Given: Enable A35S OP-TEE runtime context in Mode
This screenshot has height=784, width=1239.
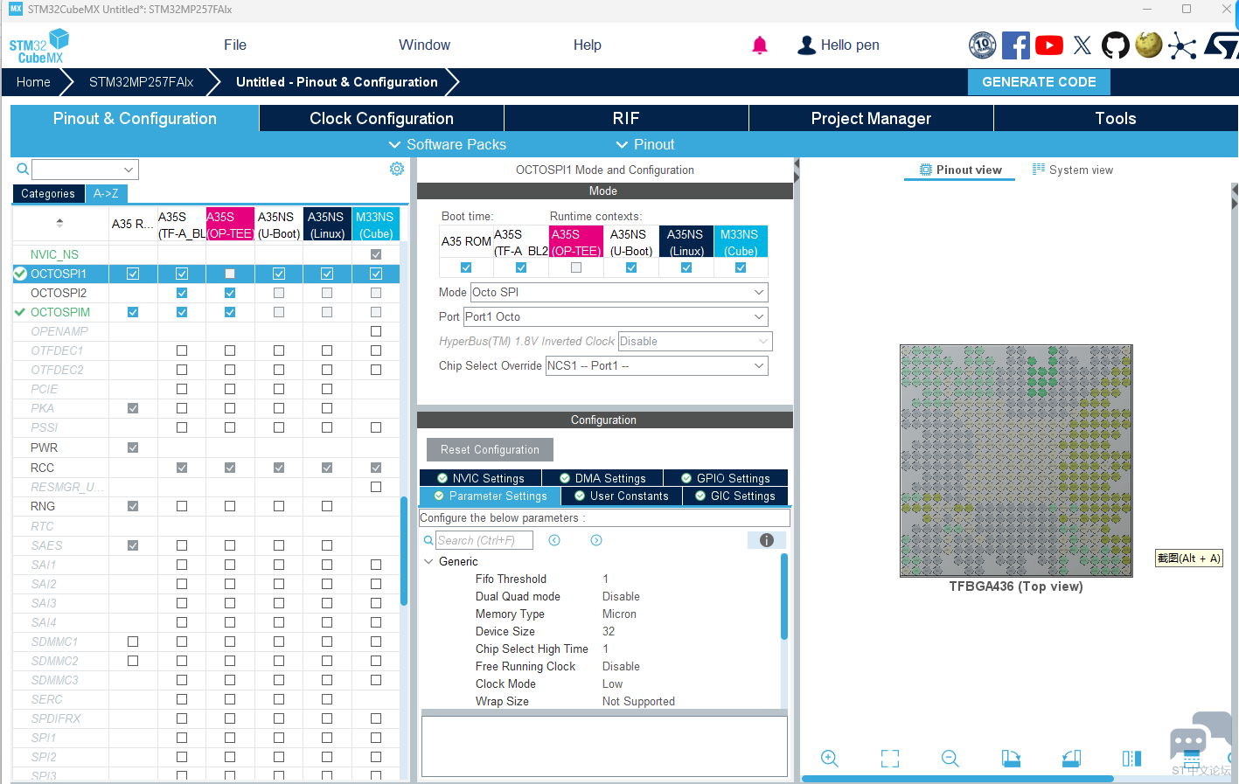Looking at the screenshot, I should pyautogui.click(x=576, y=267).
